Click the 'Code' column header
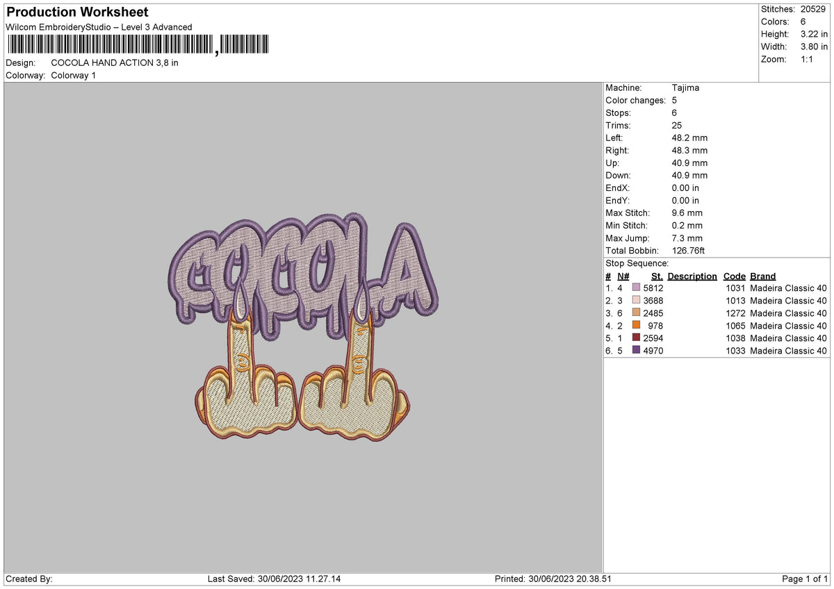The image size is (834, 589). (734, 276)
